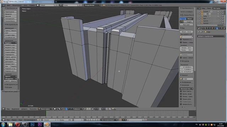Screen dimensions: 227x127
Task: Open the add modifier dropdown
Action: click(x=211, y=36)
